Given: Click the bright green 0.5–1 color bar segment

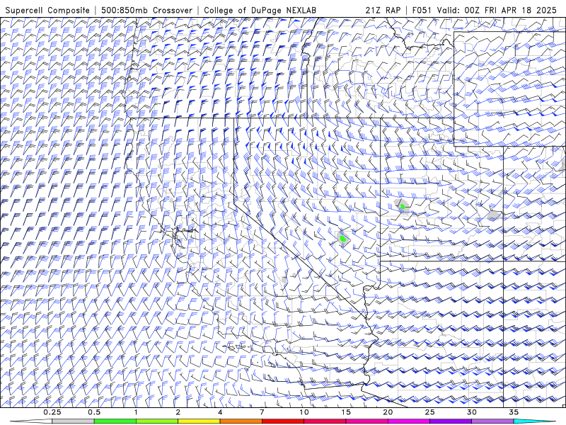Looking at the screenshot, I should pyautogui.click(x=115, y=421).
